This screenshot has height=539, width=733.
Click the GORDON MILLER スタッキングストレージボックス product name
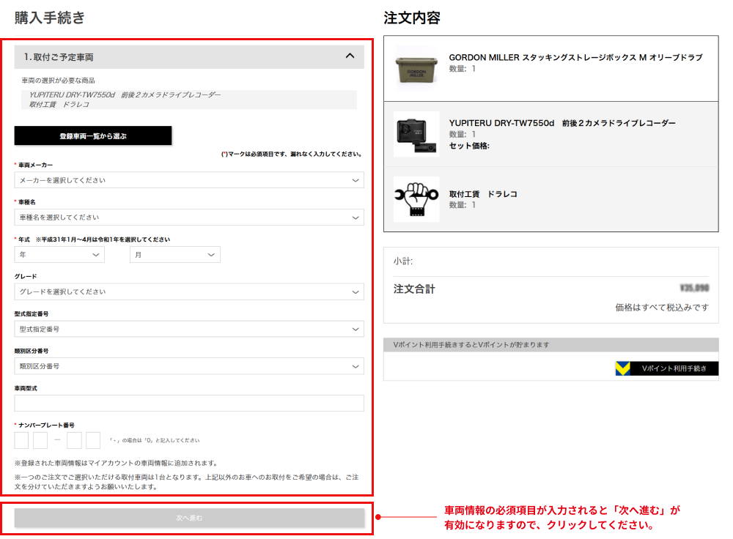pos(575,57)
